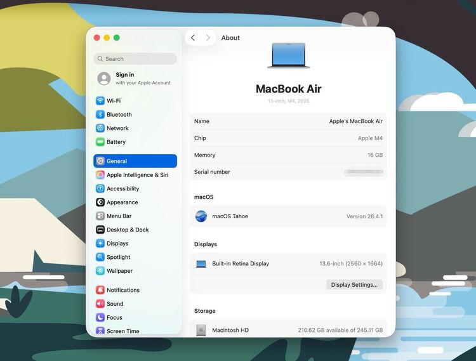The width and height of the screenshot is (476, 361).
Task: Select the Wallpaper flower icon
Action: click(x=100, y=271)
